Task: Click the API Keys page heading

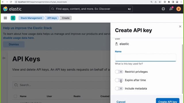Action: pyautogui.click(x=26, y=59)
